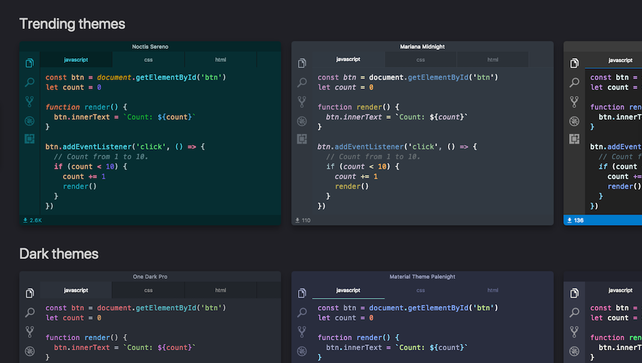The width and height of the screenshot is (642, 363).
Task: Click Source Control icon in third dark theme card
Action: point(574,332)
